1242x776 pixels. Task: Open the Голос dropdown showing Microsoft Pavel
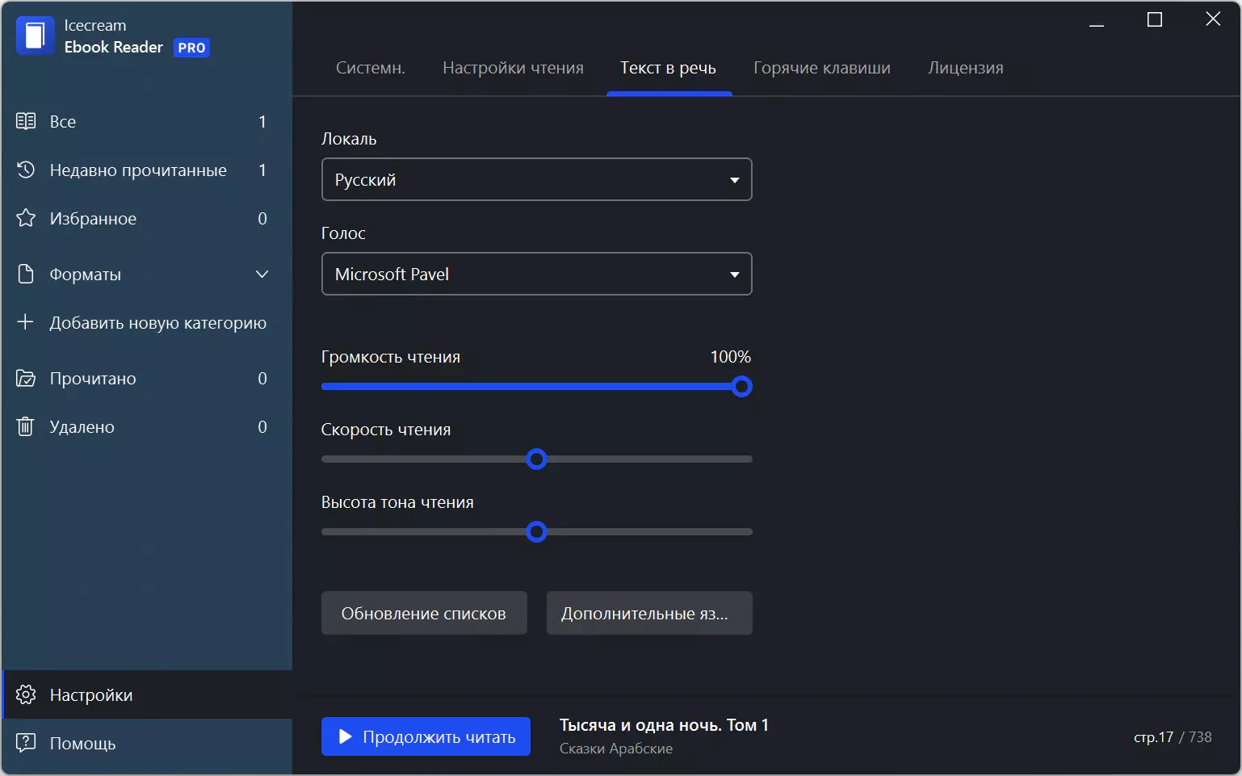[537, 274]
